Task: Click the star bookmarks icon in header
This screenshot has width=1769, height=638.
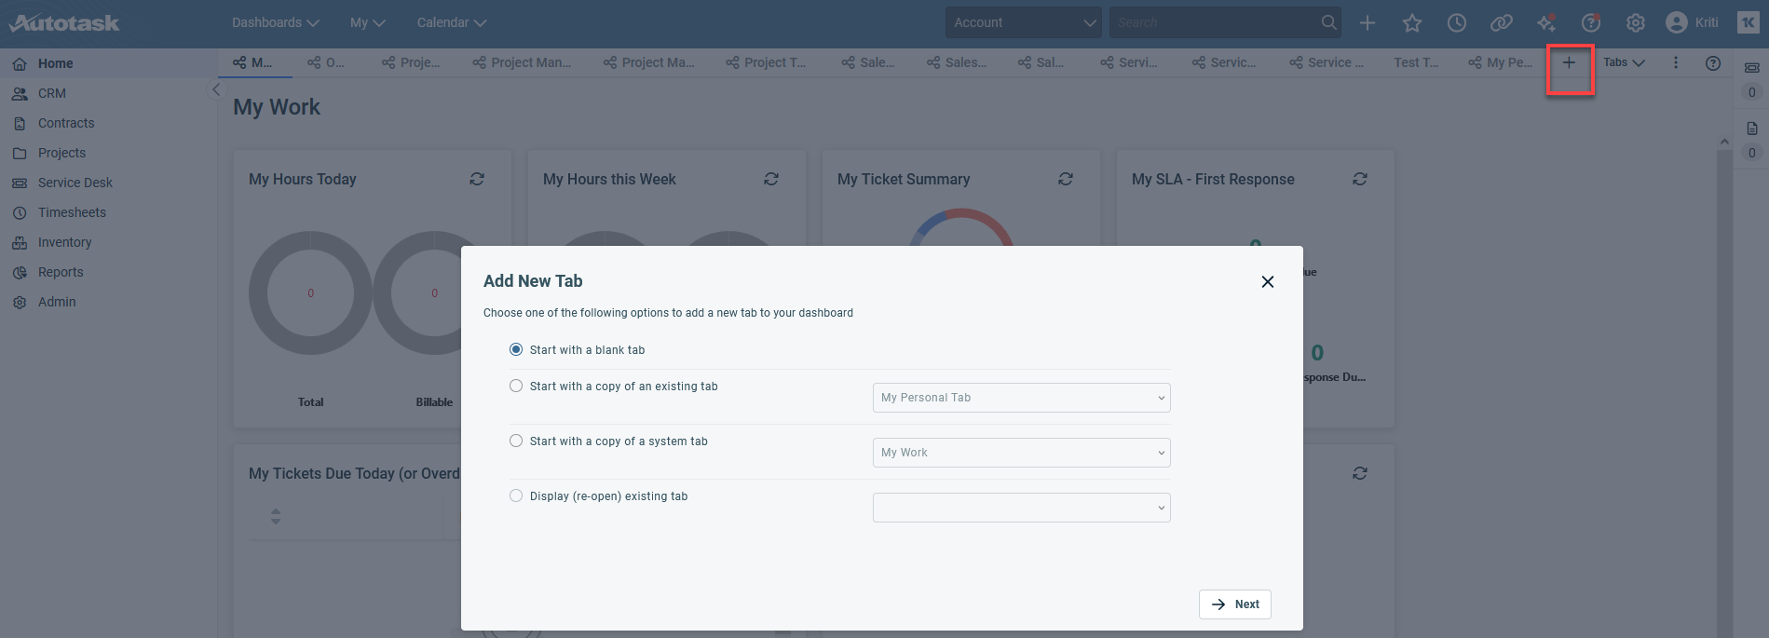Action: pyautogui.click(x=1412, y=23)
